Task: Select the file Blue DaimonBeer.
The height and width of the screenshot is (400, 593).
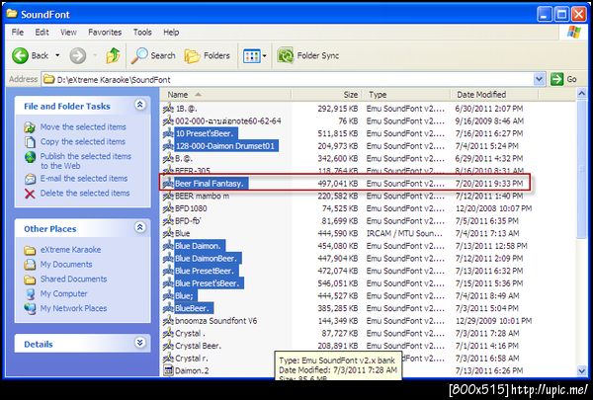Action: (207, 259)
